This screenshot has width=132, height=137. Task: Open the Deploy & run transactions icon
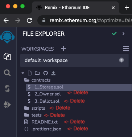pyautogui.click(x=7, y=105)
